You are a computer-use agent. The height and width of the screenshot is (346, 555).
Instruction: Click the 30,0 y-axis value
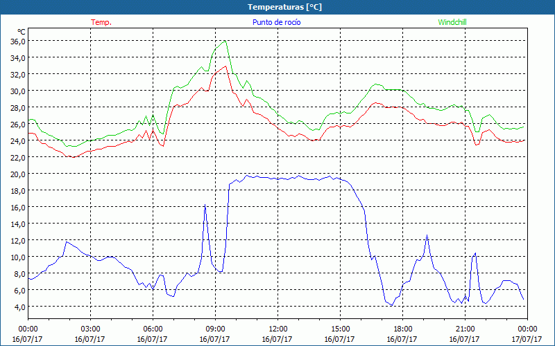[x=18, y=91]
